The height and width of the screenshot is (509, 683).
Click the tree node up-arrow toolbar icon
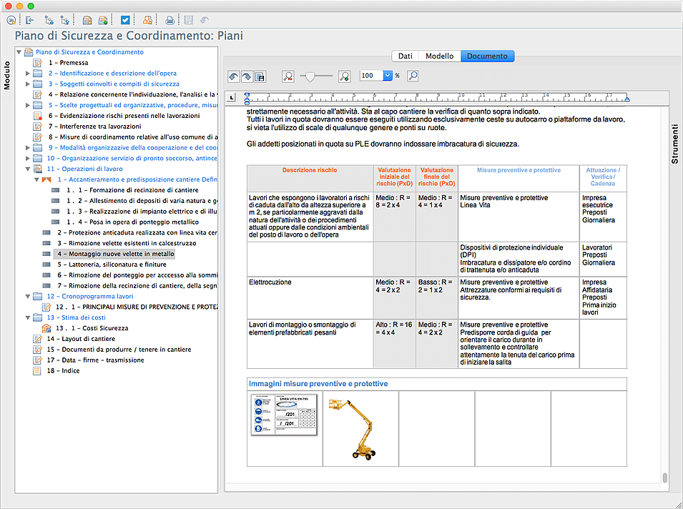coord(65,20)
